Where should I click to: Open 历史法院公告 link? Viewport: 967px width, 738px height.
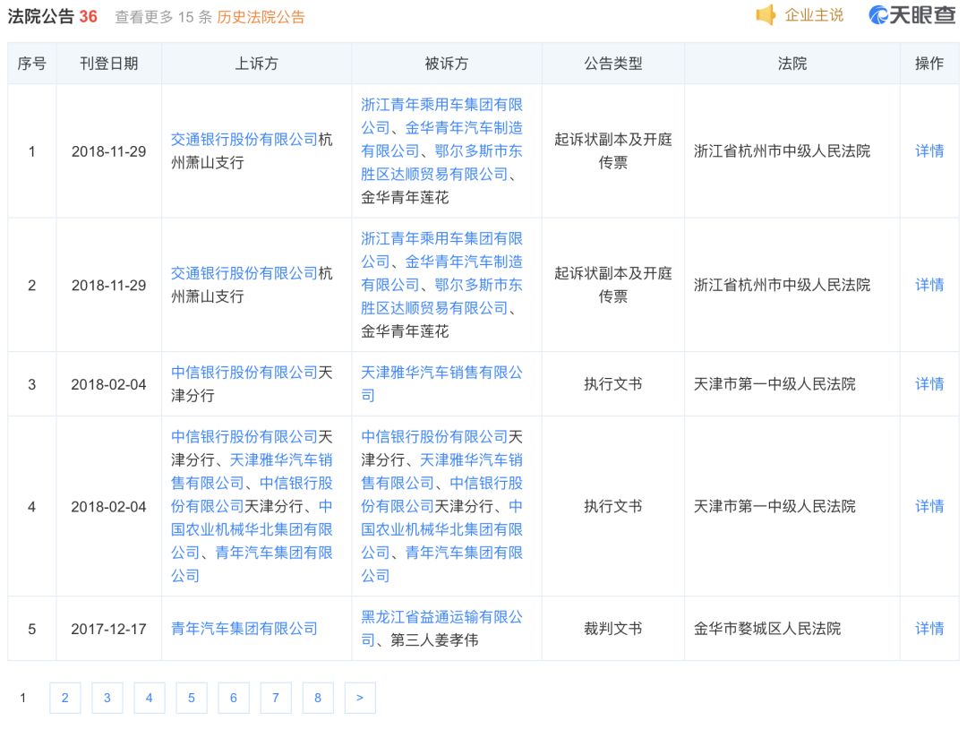tap(261, 17)
